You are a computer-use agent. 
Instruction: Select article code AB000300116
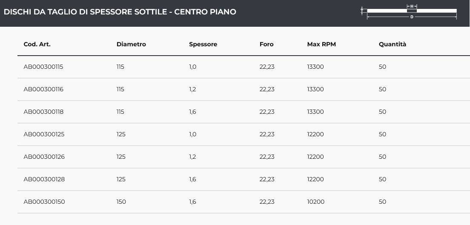point(43,90)
